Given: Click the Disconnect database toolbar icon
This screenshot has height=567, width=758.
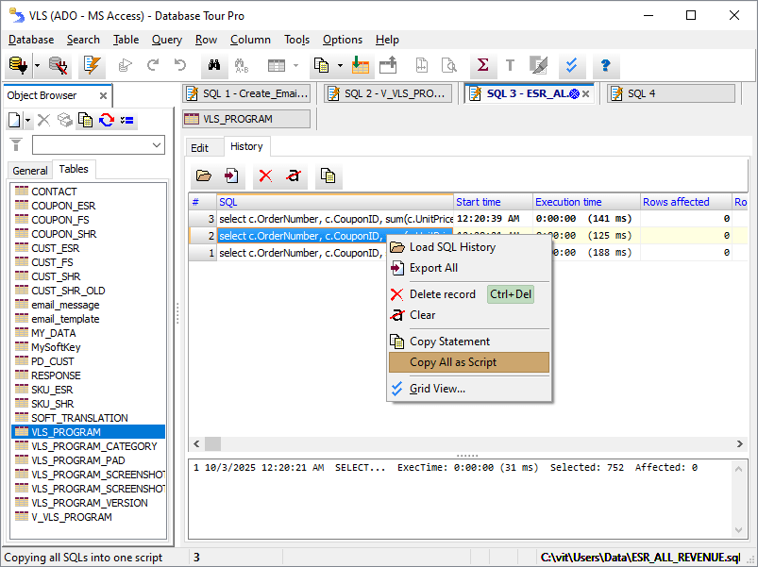Looking at the screenshot, I should tap(59, 65).
